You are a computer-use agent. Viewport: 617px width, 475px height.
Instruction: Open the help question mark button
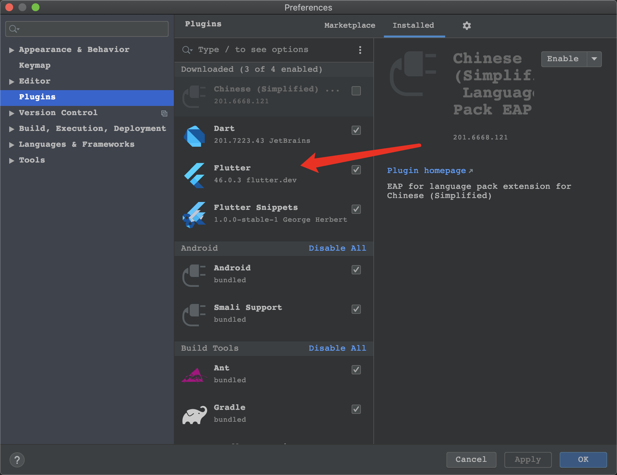click(17, 460)
